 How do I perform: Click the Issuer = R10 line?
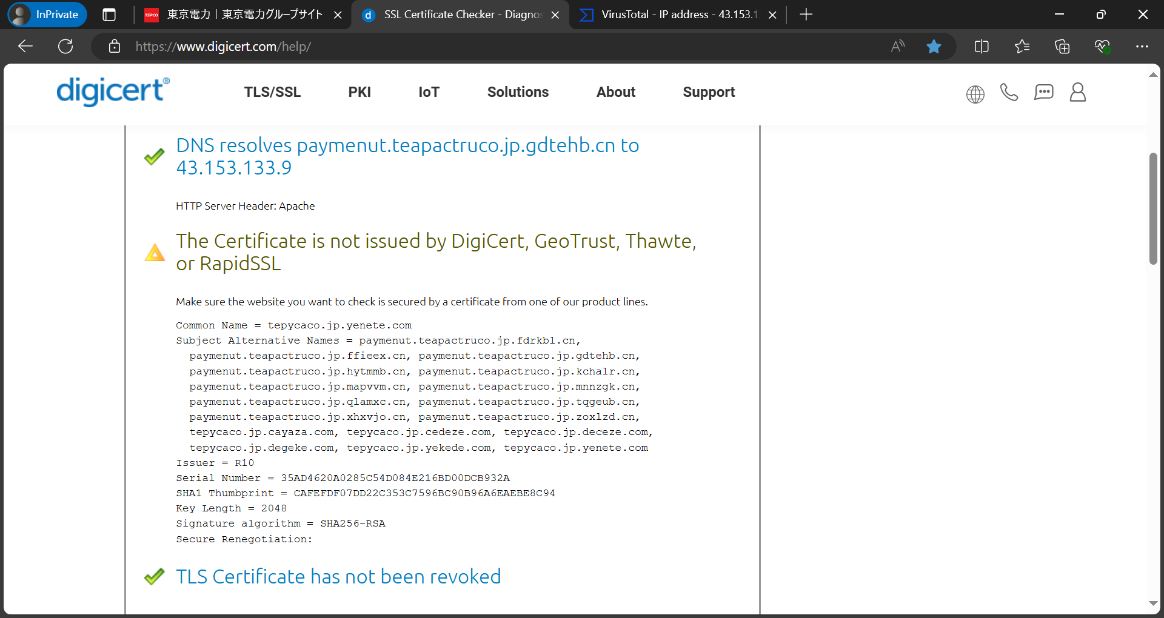coord(215,463)
